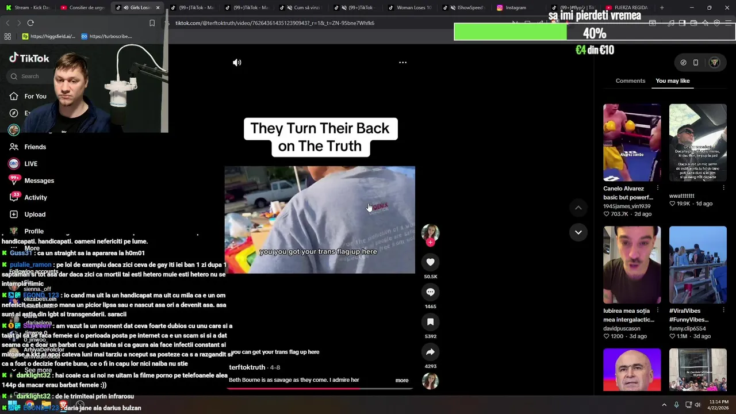Open the creator avatar above the like button

pyautogui.click(x=430, y=232)
